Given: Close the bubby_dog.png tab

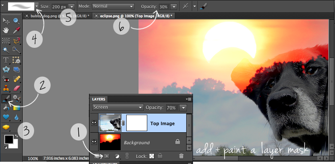Looking at the screenshot, I should point(27,16).
